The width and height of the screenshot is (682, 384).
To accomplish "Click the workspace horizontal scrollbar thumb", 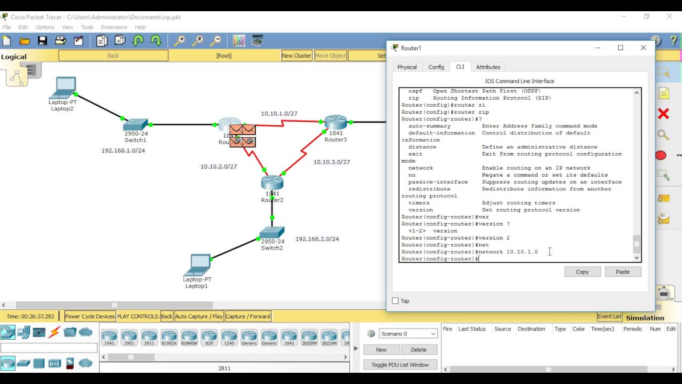I will [115, 305].
